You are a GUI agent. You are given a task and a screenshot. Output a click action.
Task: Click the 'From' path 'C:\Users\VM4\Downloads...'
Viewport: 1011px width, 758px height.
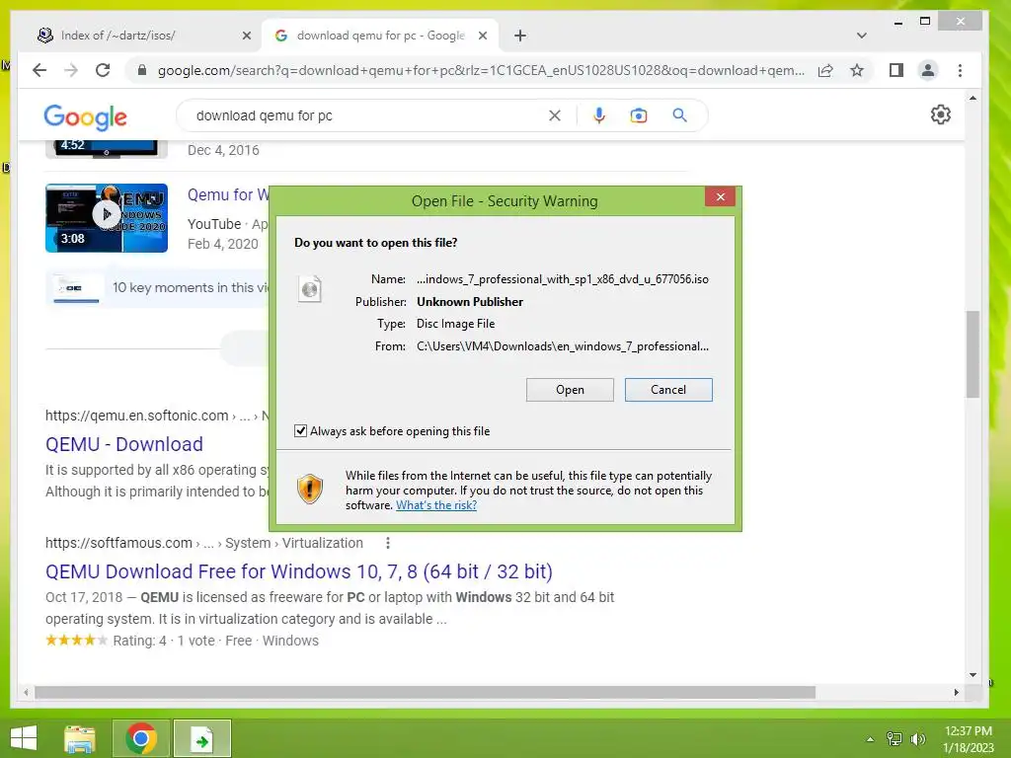(562, 346)
